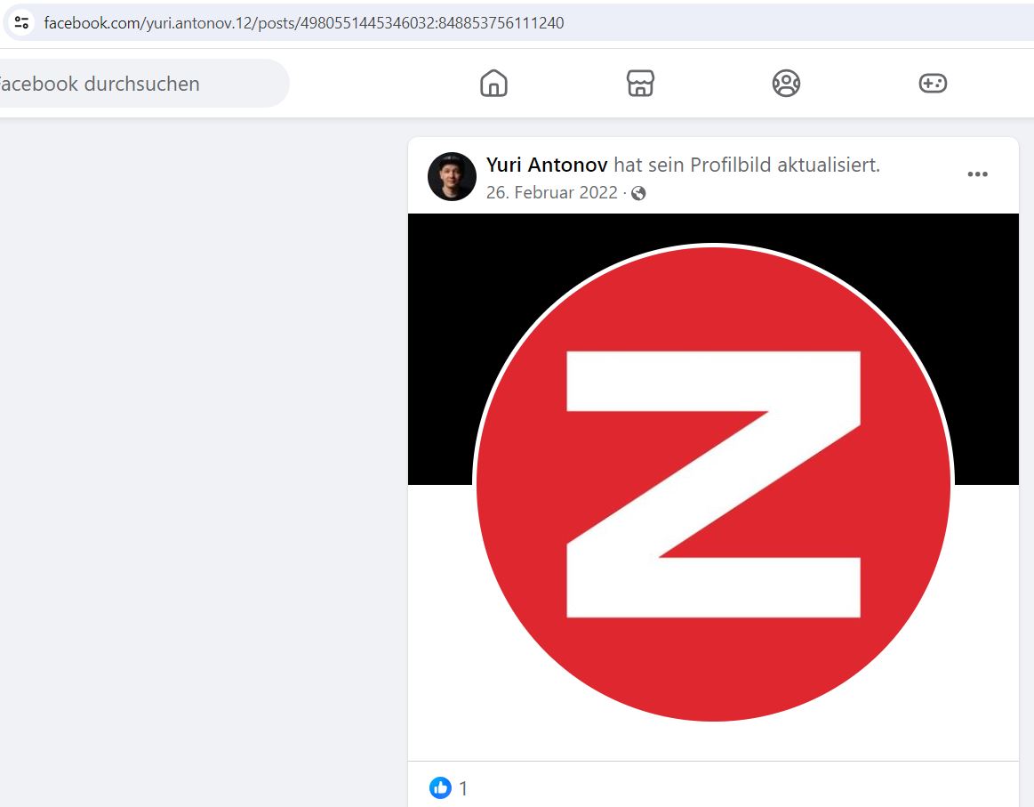This screenshot has height=807, width=1034.
Task: Open Yuri Antonov's small profile avatar
Action: pyautogui.click(x=452, y=176)
